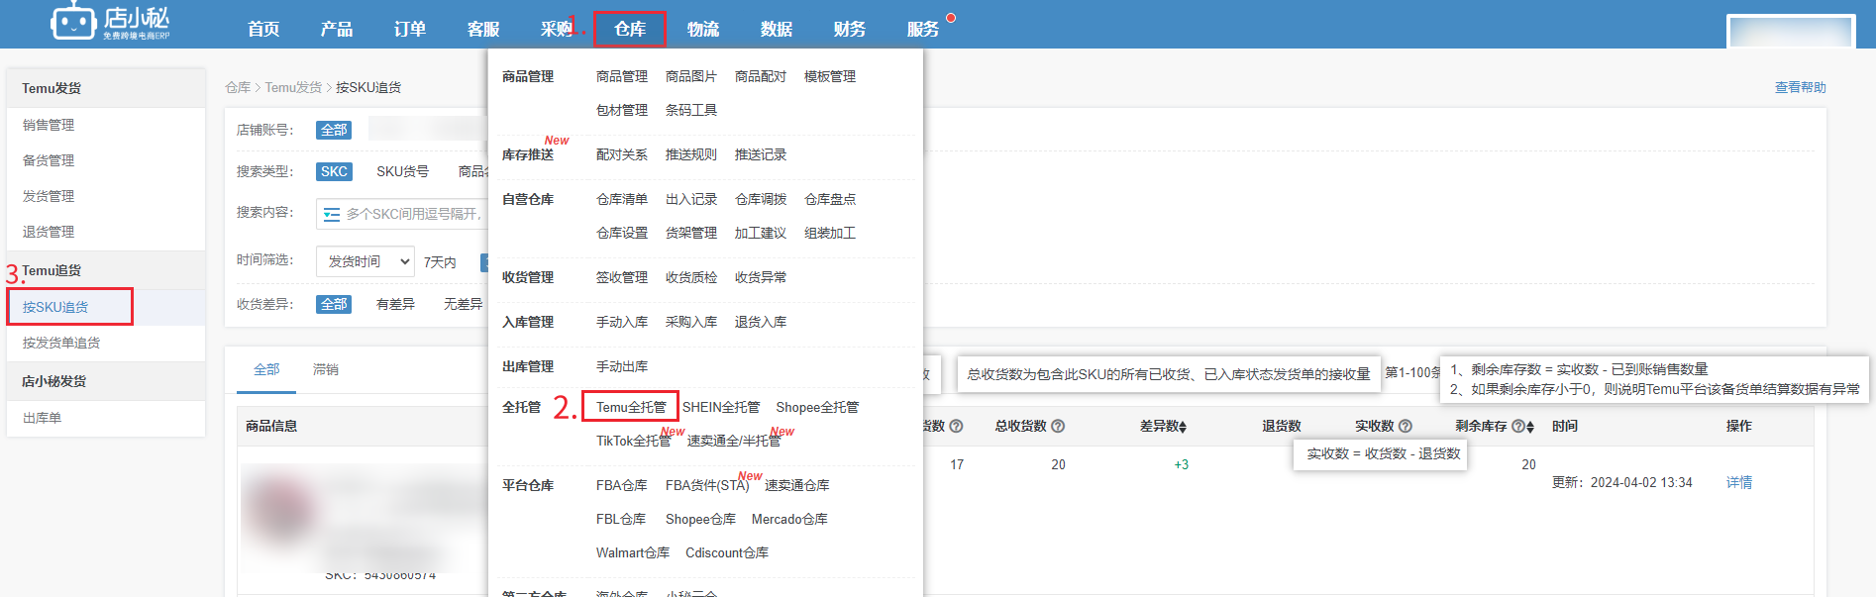The height and width of the screenshot is (597, 1876).
Task: Open 仓库设置 under 自营仓库
Action: click(622, 233)
